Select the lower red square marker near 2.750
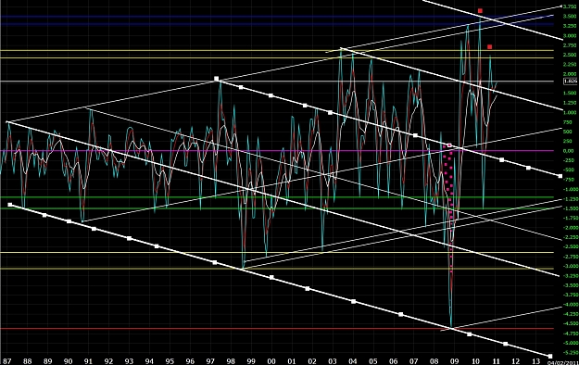The height and width of the screenshot is (365, 579). coord(490,47)
